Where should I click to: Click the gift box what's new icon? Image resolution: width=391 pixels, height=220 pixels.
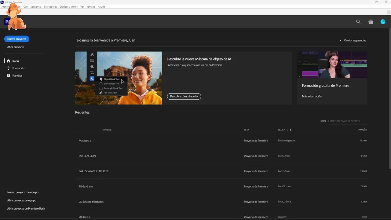(x=371, y=22)
